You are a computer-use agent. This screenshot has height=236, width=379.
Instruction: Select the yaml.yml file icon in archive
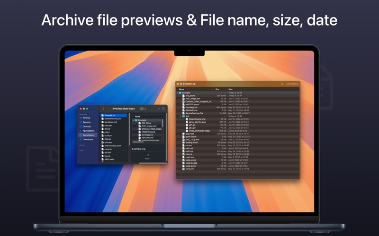tap(182, 169)
